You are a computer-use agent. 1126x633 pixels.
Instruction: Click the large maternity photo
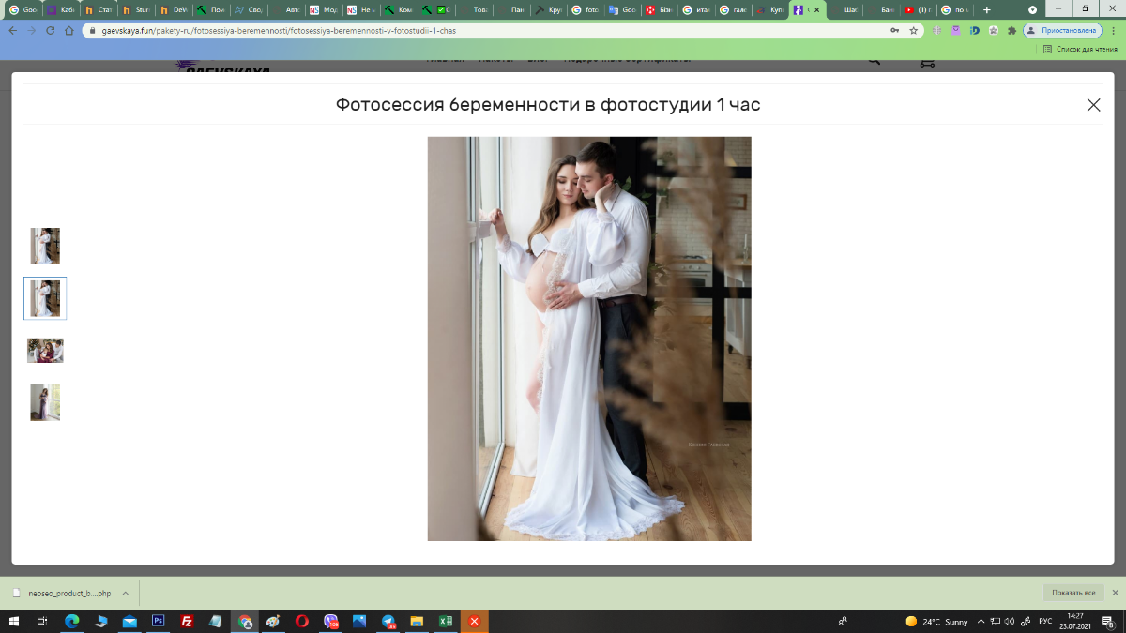(x=589, y=339)
